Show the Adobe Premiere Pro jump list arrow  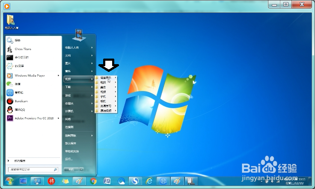59,118
